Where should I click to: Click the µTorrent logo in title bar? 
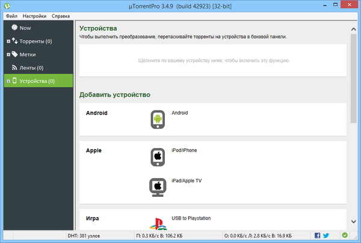[7, 6]
